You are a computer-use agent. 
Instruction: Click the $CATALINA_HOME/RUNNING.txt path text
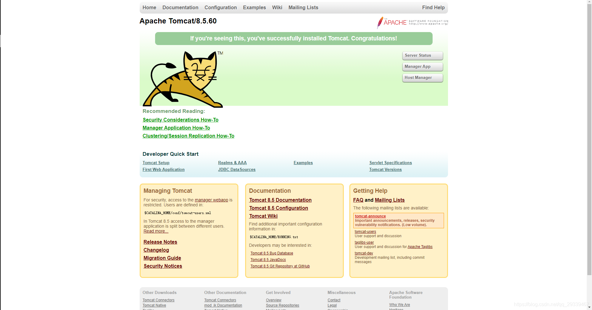(274, 237)
